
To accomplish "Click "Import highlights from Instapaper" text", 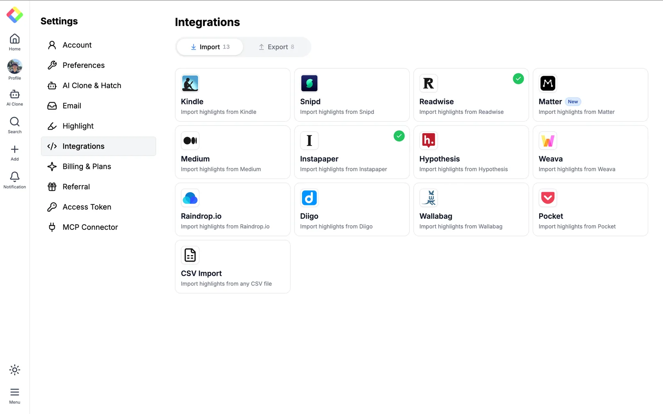I will (344, 169).
